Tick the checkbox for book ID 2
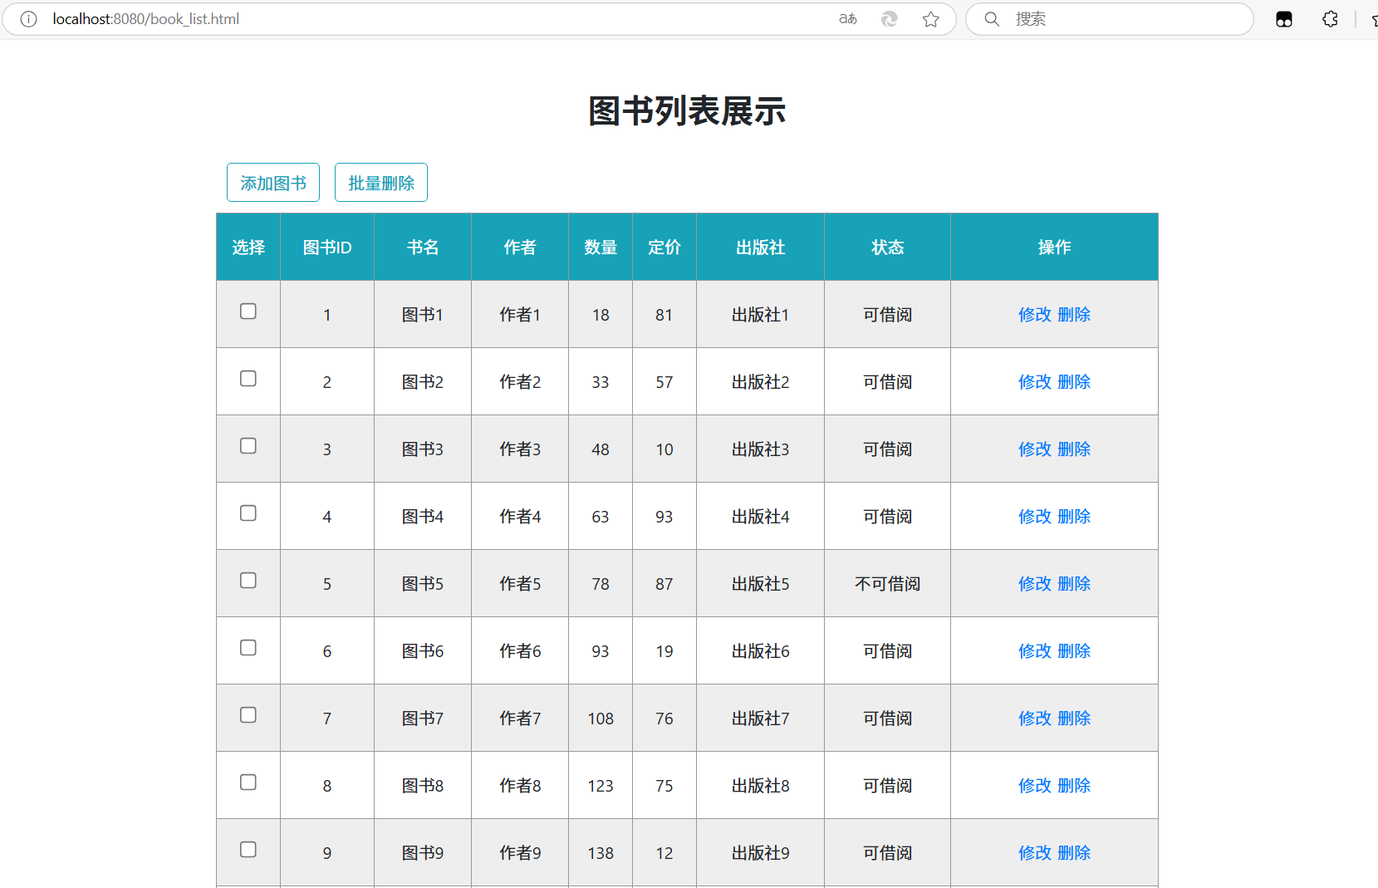This screenshot has height=888, width=1378. coord(248,379)
